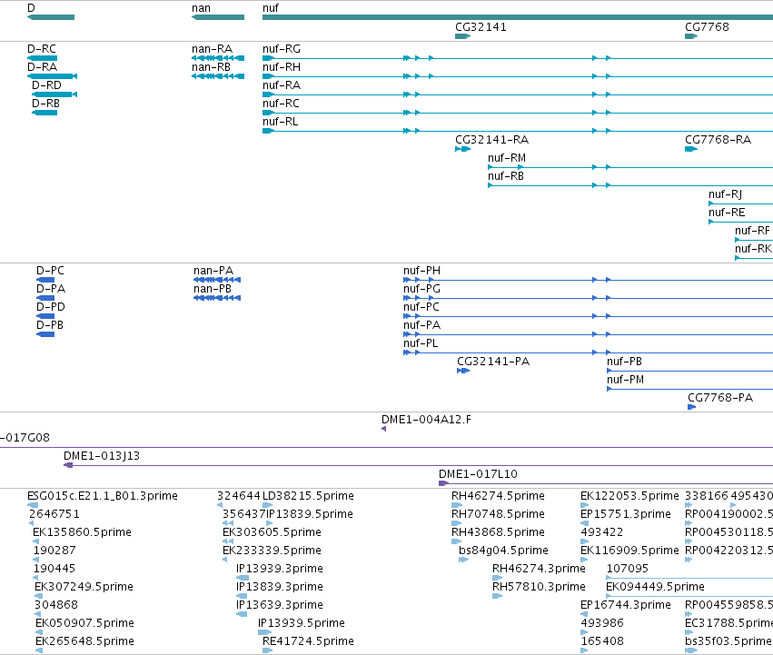Click the D-PD protein label
Screen dimensions: 773x655
pyautogui.click(x=51, y=307)
